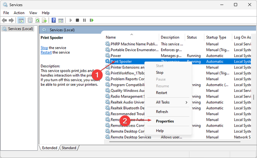Click the Export List toolbar icon
Screen dimensions: 257x158
44,20
